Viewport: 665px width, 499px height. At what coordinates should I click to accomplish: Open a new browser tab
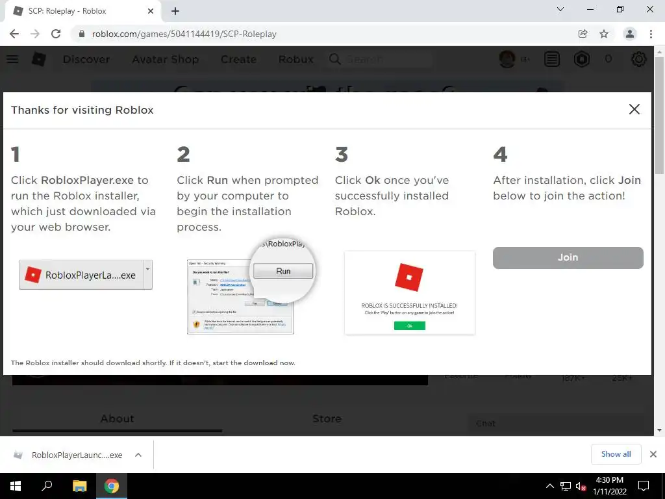[175, 12]
